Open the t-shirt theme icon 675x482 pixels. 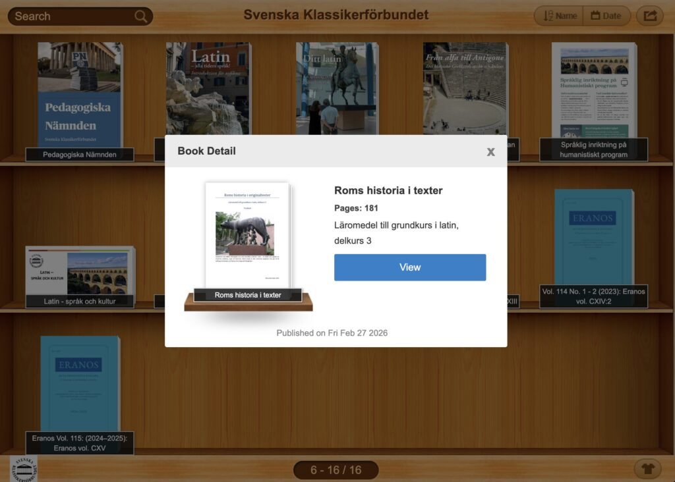648,469
